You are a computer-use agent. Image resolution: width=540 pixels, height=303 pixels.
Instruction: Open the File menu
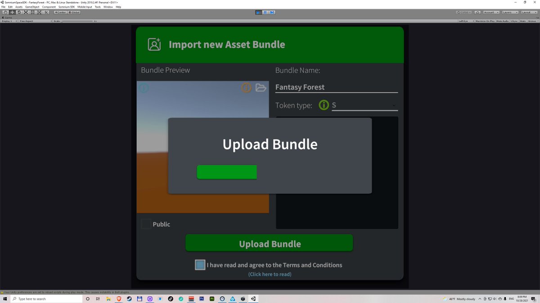point(4,7)
